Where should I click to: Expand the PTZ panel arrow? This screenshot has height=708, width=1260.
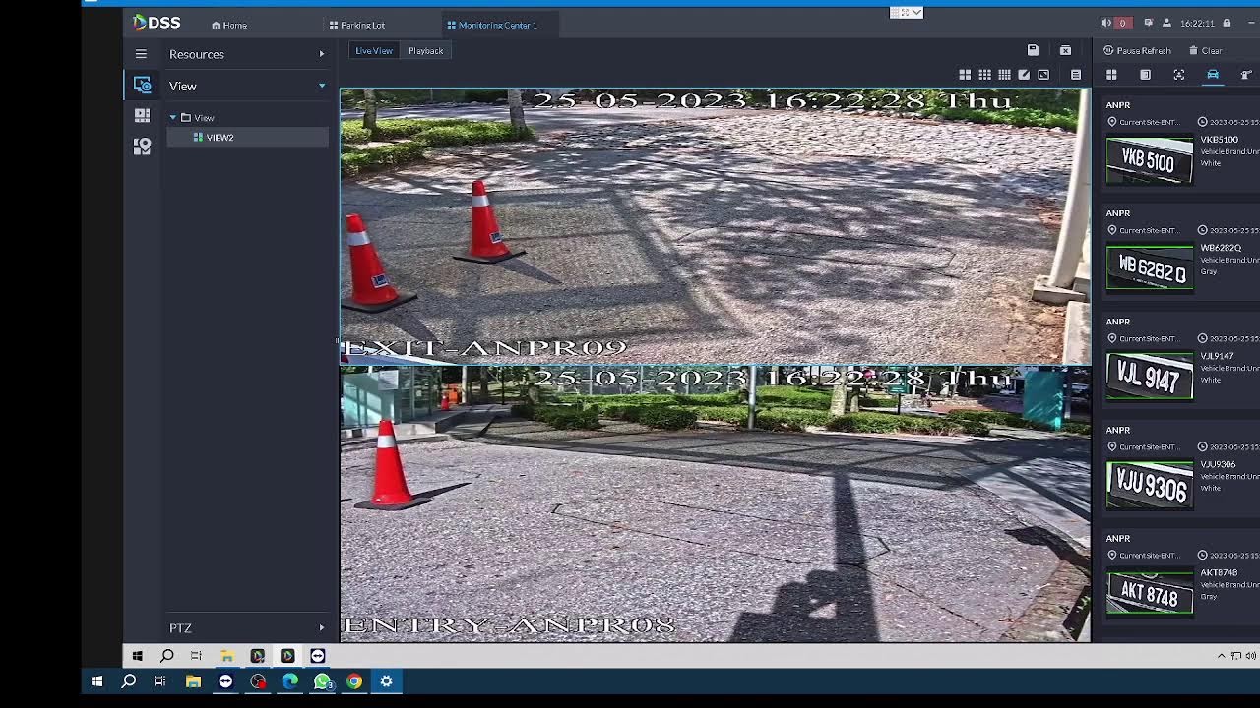coord(321,627)
